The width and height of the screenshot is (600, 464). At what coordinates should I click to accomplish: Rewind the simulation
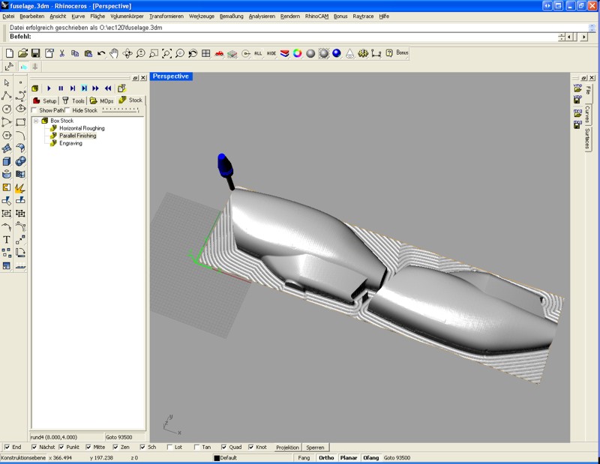tap(108, 88)
